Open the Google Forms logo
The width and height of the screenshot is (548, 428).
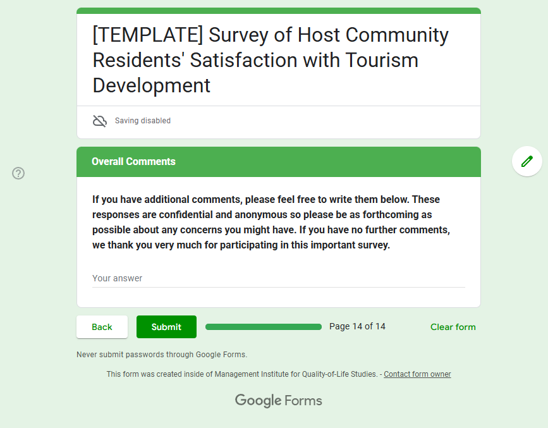tap(278, 400)
